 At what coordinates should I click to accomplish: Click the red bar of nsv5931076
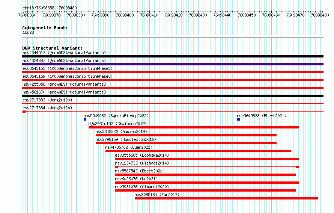click(x=206, y=190)
